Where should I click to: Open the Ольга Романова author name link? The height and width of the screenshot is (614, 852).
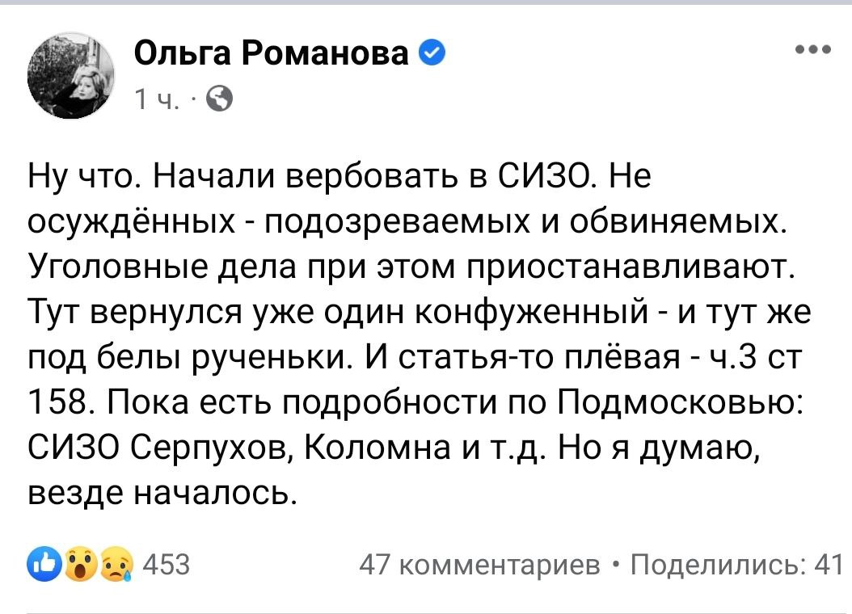(272, 54)
